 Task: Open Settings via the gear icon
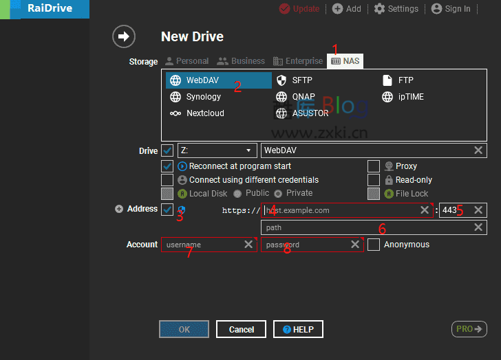tap(379, 9)
